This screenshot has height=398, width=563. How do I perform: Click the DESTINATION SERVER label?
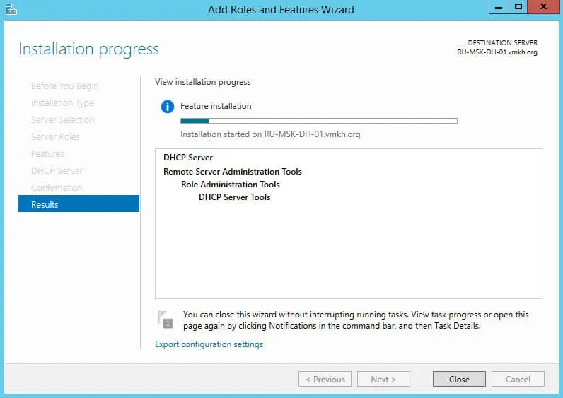click(503, 42)
